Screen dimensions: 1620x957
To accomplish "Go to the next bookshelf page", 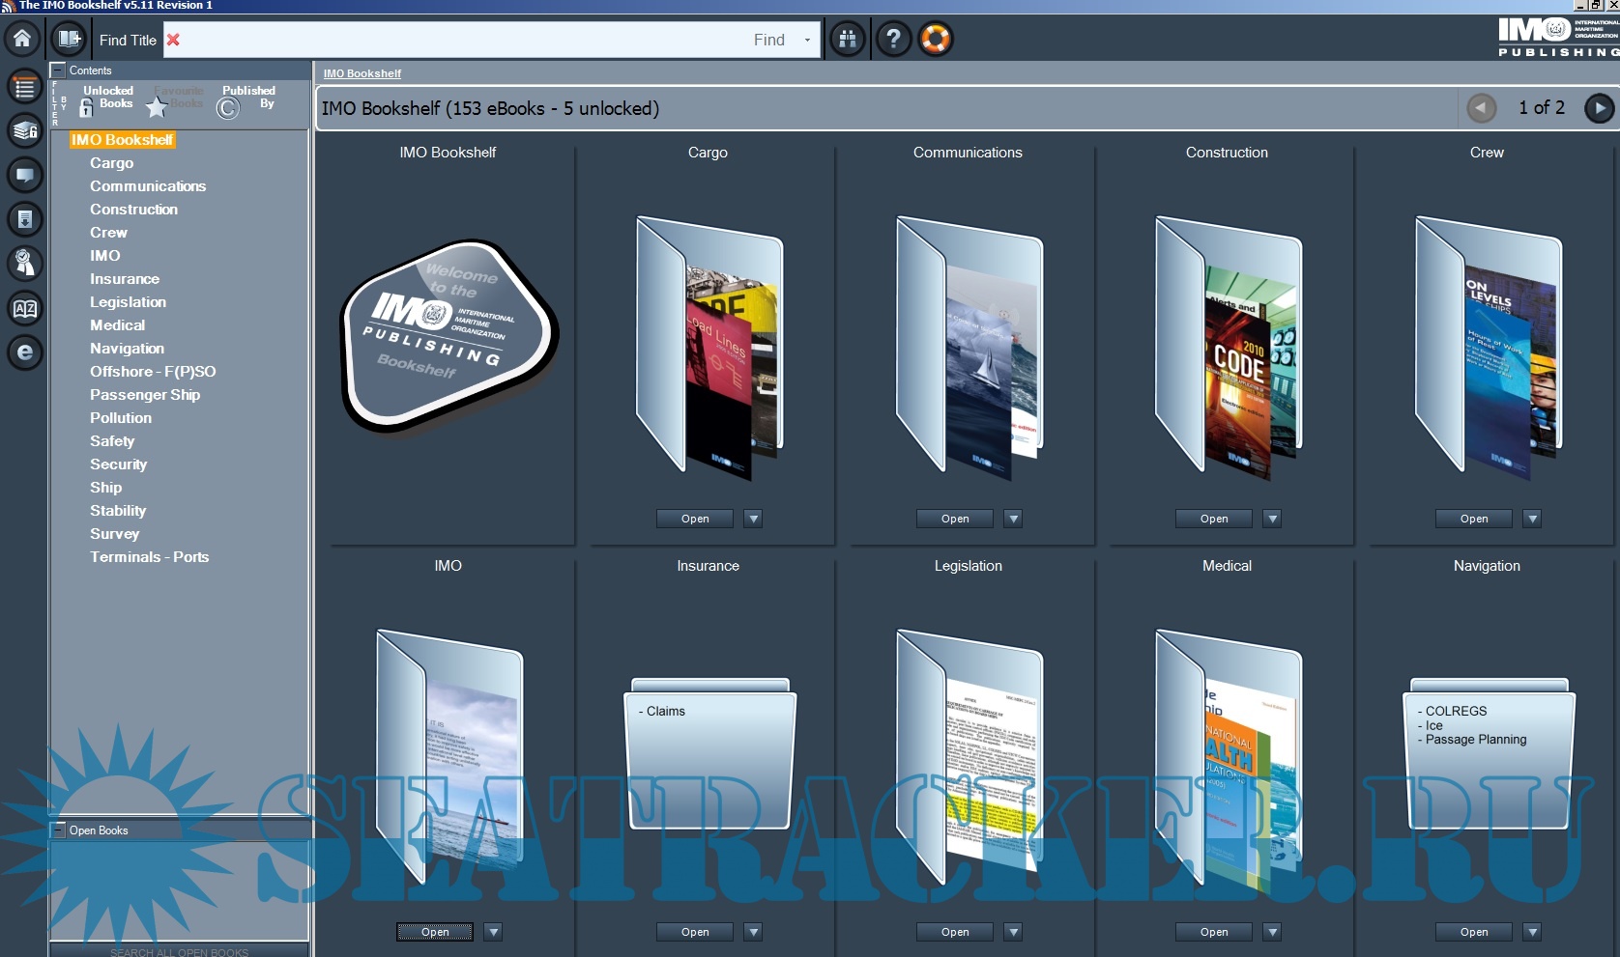I will tap(1599, 108).
